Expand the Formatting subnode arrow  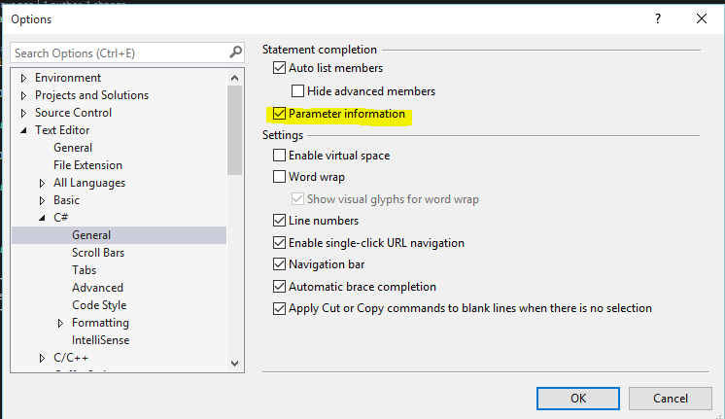coord(60,323)
